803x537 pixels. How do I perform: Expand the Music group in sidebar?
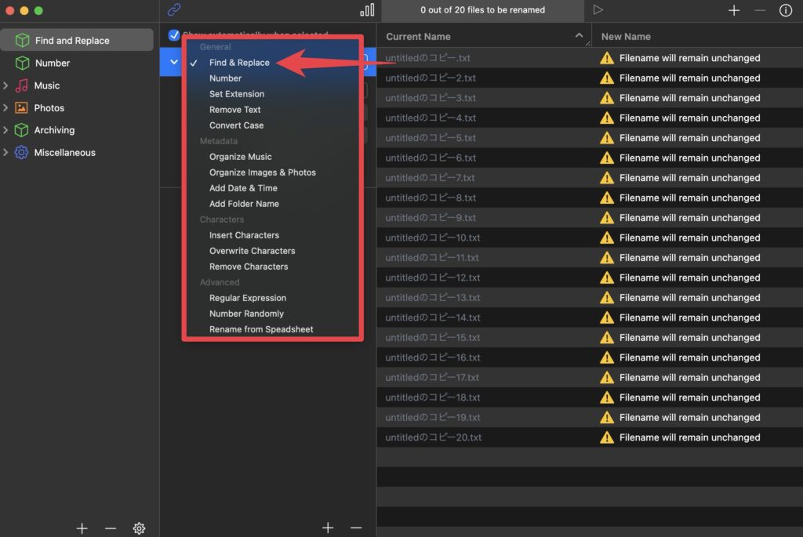coord(7,85)
